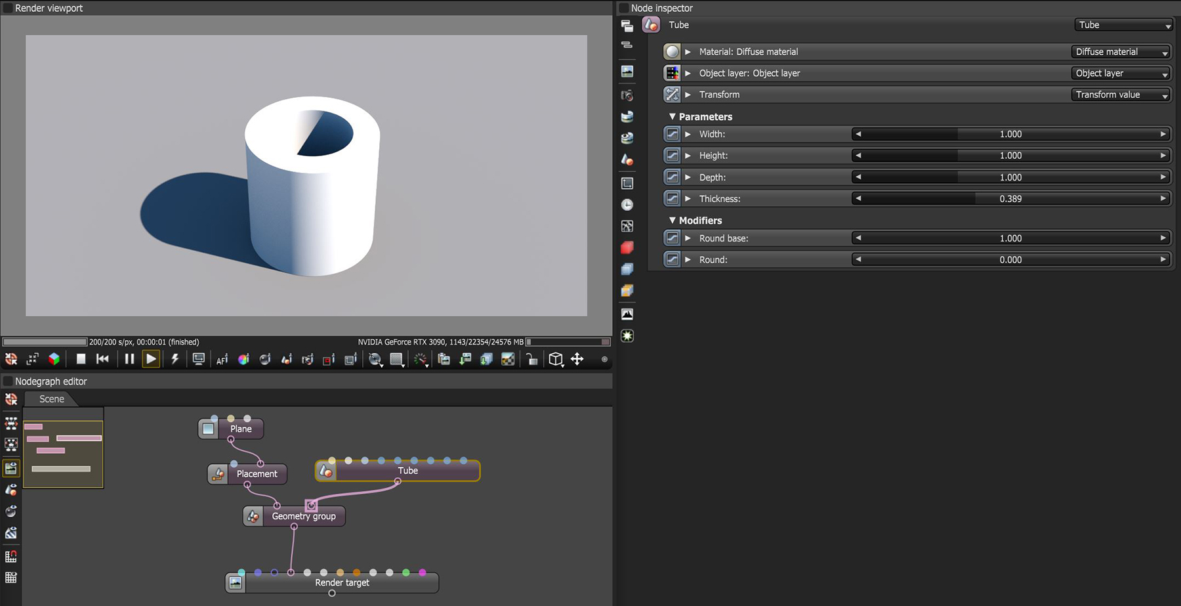Toggle the viewport lock padlock icon

tap(532, 359)
